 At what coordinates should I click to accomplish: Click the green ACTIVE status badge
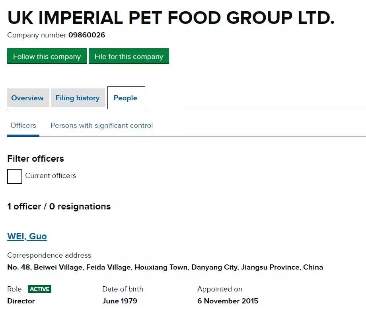point(39,289)
